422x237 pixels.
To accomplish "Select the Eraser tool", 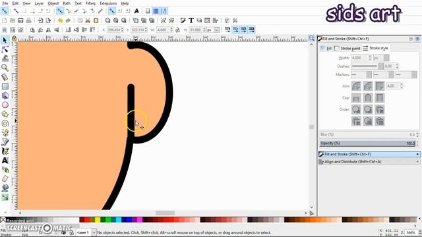I will [5, 179].
